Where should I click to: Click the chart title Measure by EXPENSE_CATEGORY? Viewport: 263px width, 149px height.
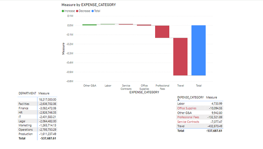pos(88,5)
